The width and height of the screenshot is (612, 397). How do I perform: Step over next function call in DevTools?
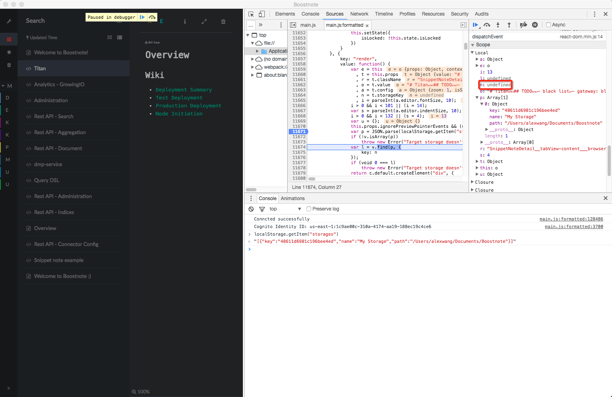coord(487,25)
